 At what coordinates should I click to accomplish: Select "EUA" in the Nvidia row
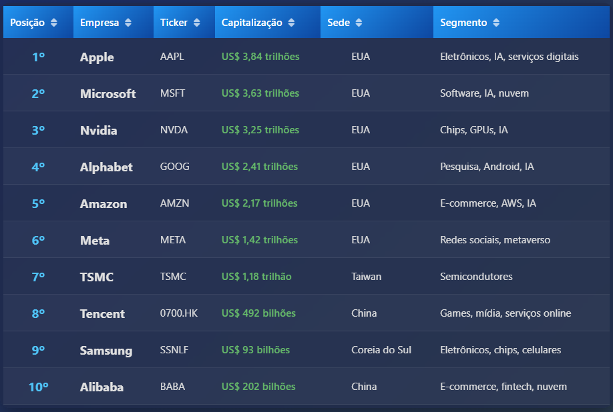361,130
